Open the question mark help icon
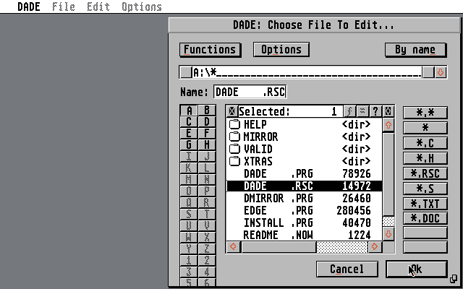 pos(375,111)
